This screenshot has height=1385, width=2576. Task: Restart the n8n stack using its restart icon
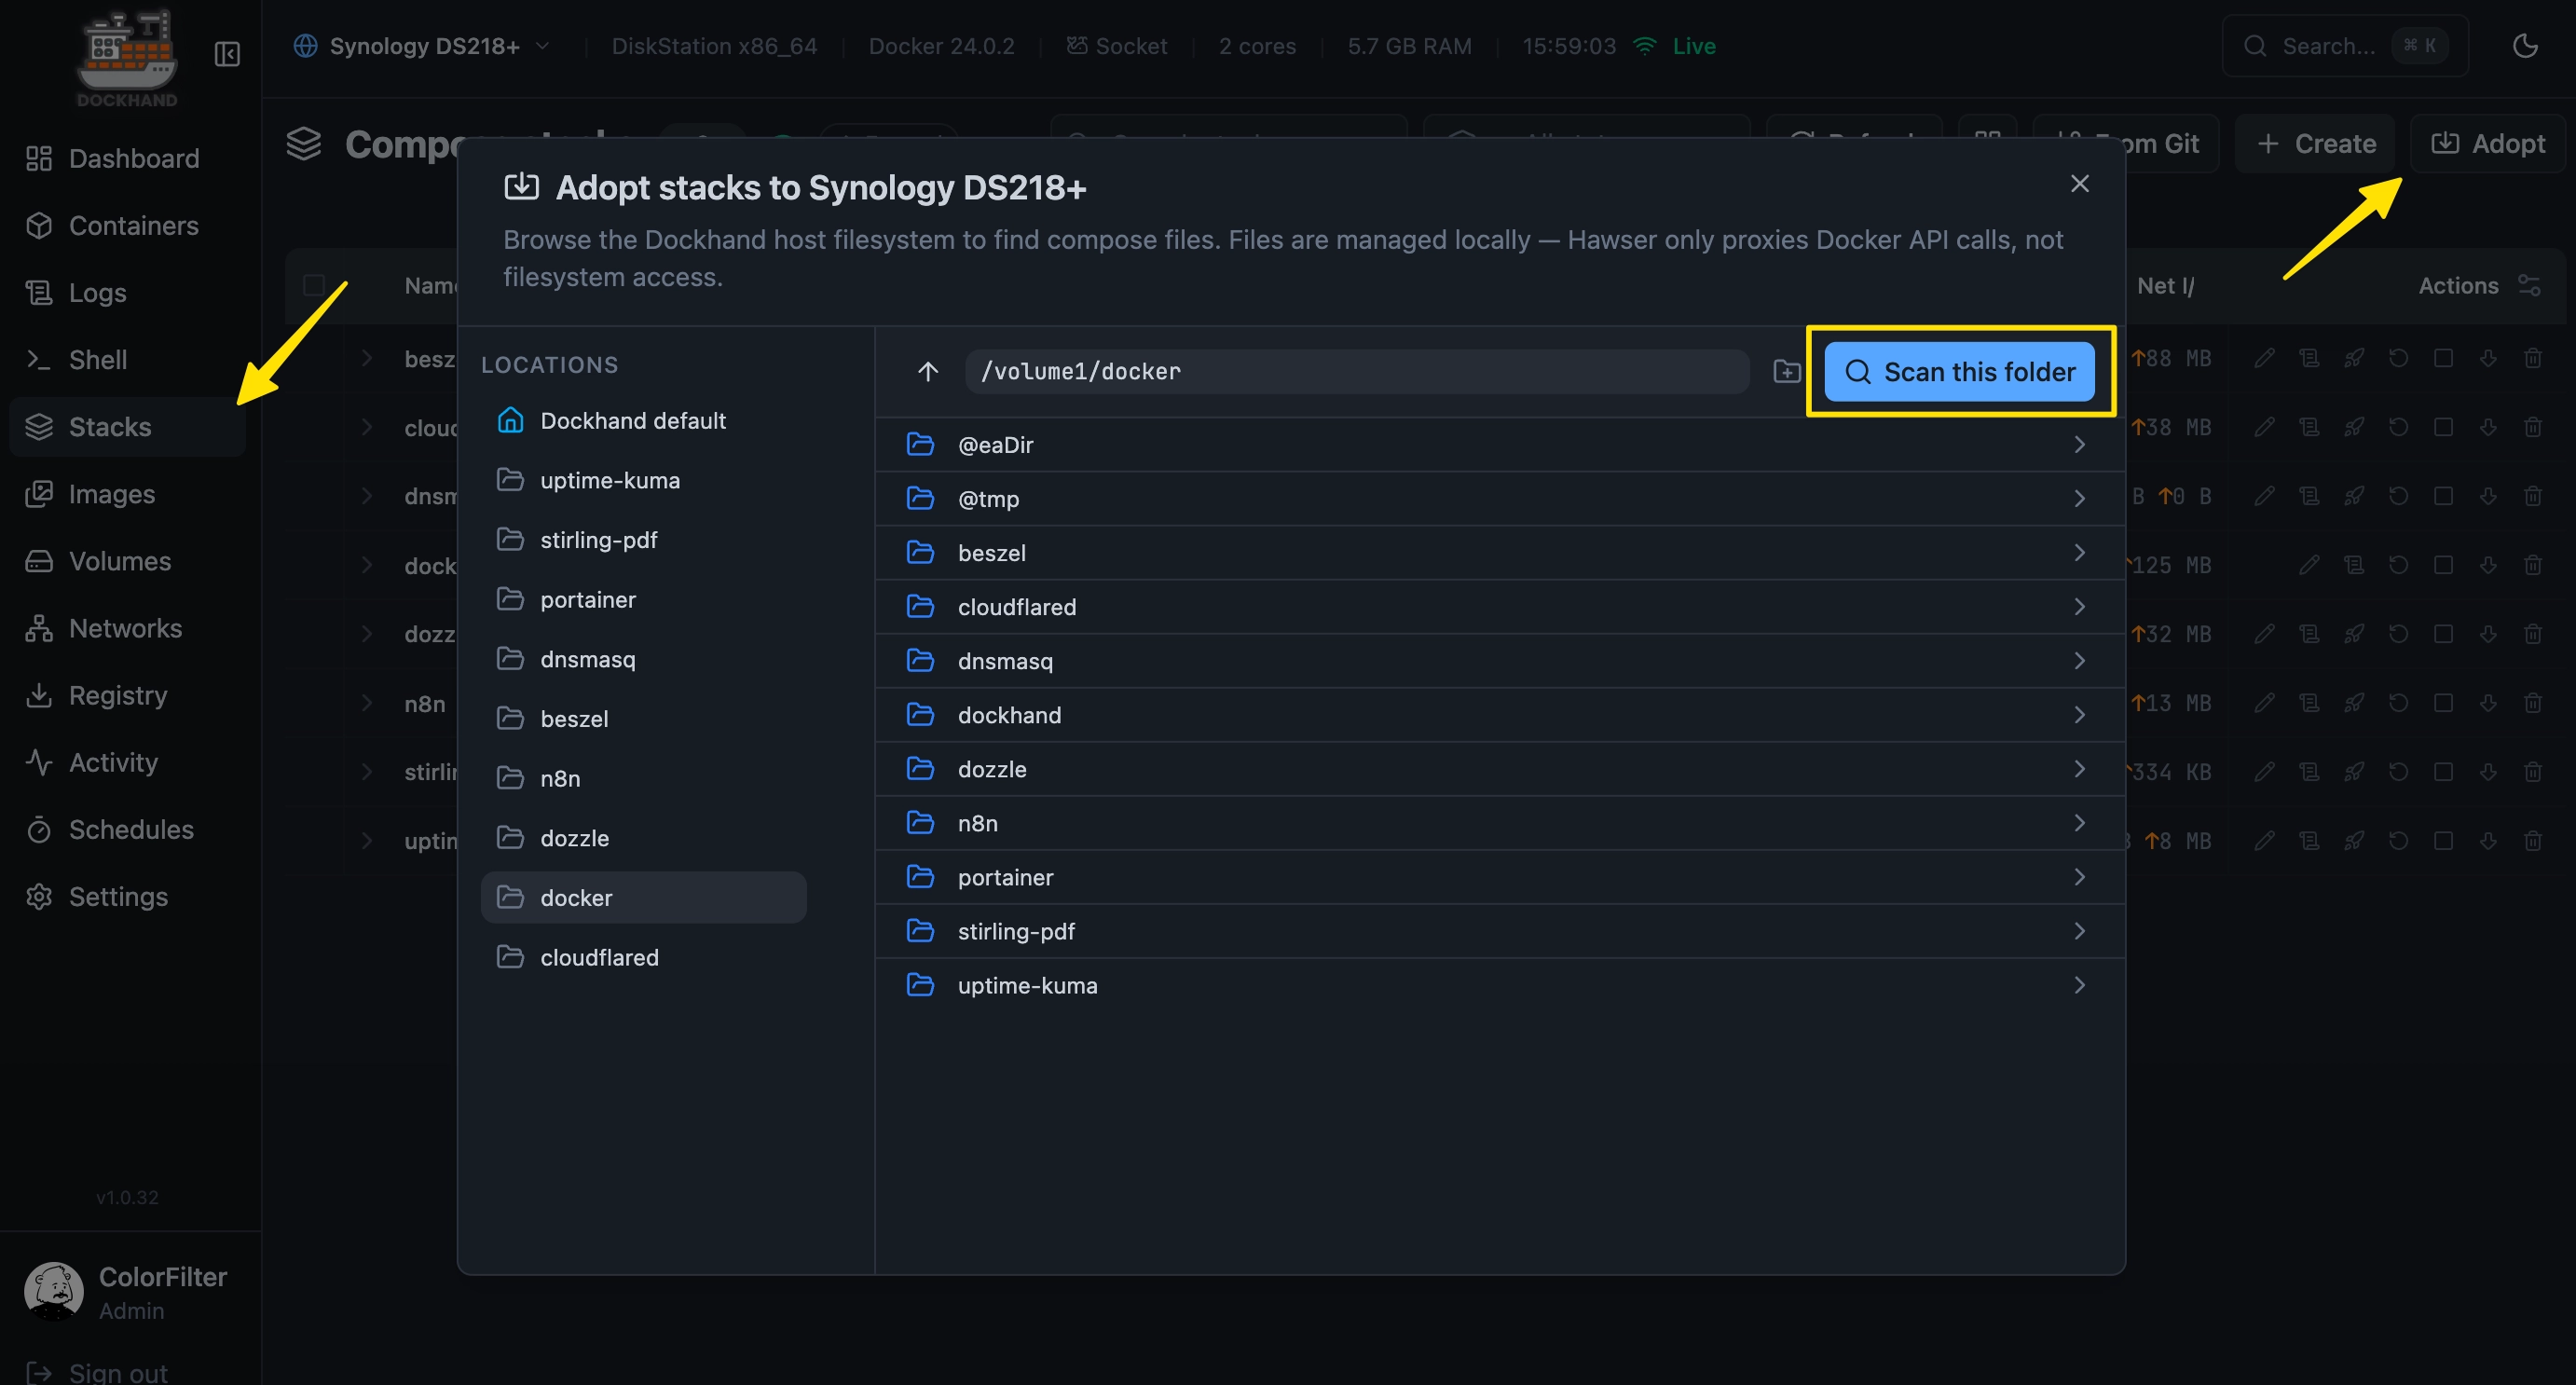coord(2398,703)
